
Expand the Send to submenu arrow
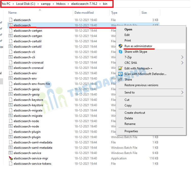click(182, 92)
